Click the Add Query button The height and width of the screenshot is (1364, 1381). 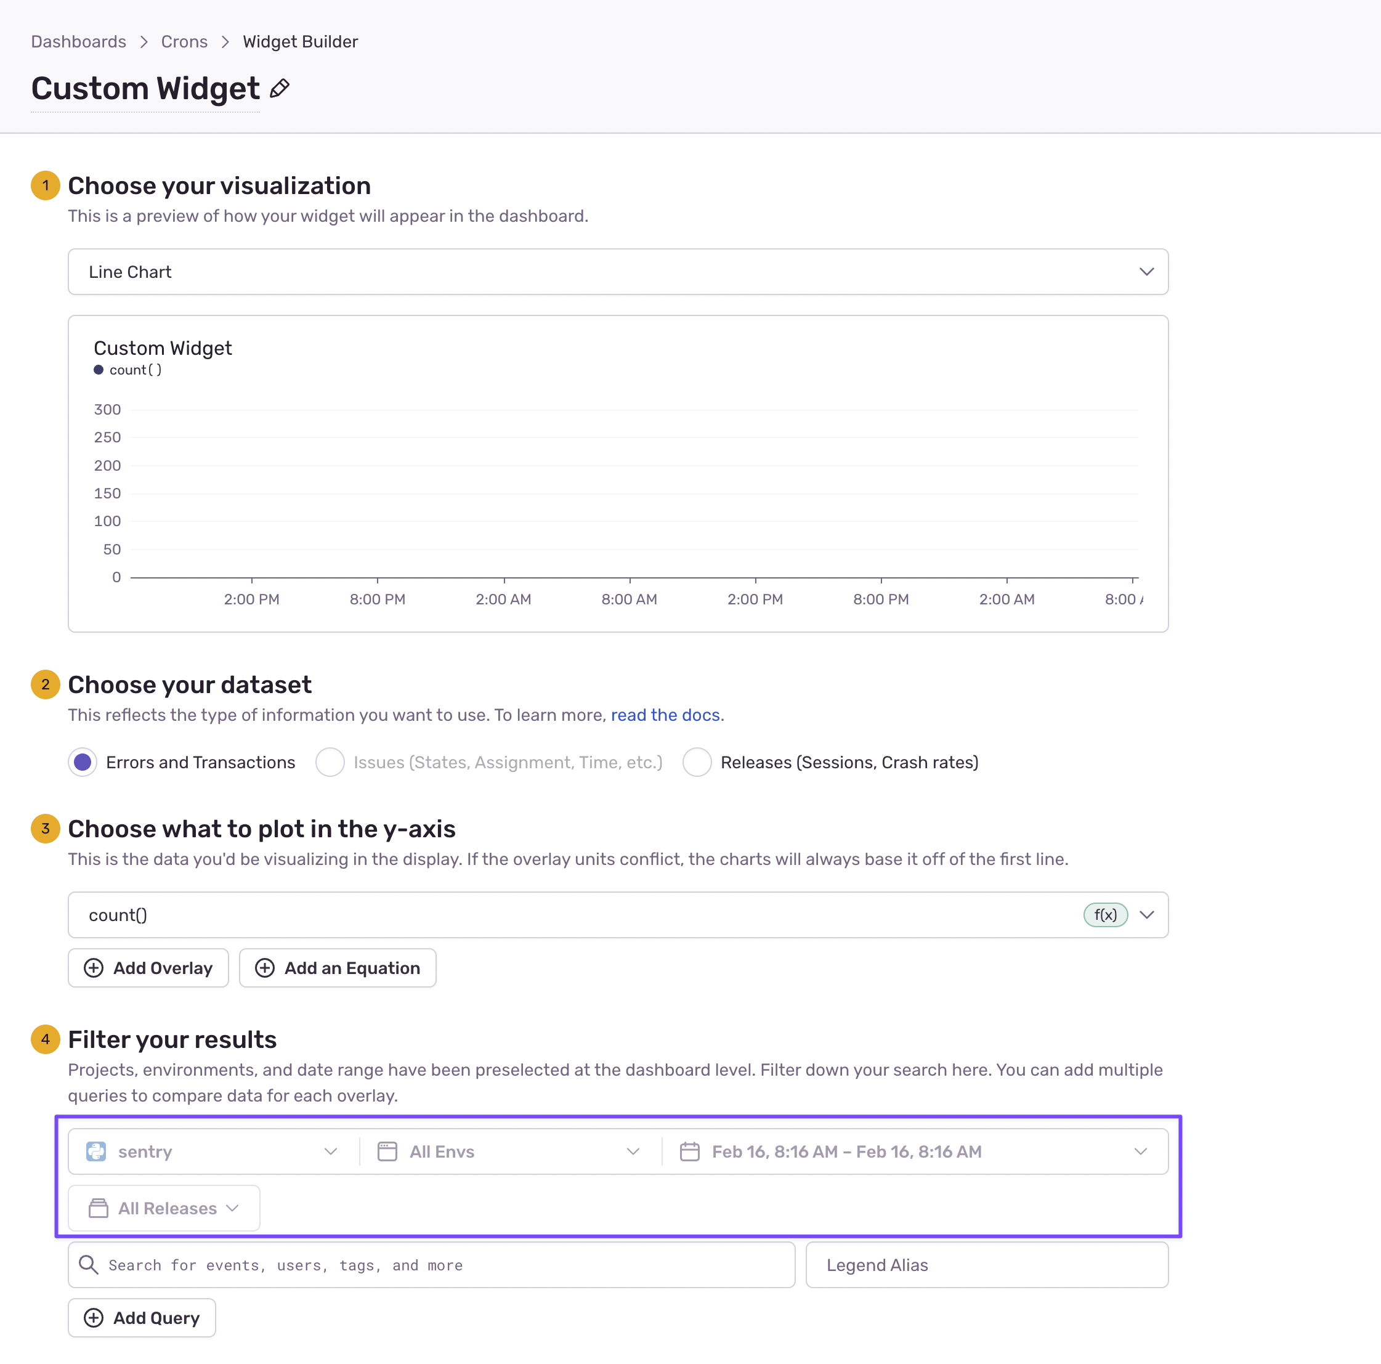[142, 1318]
